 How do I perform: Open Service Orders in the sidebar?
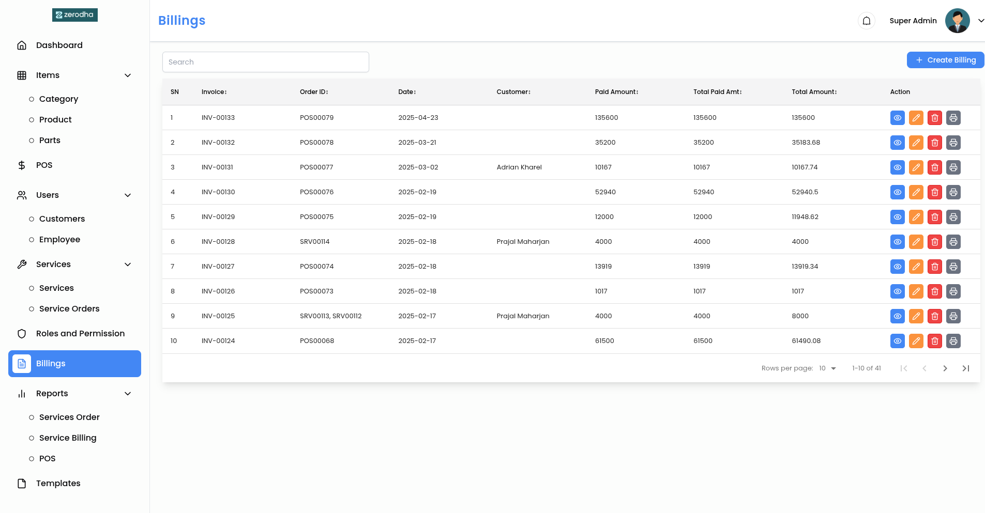pyautogui.click(x=69, y=309)
